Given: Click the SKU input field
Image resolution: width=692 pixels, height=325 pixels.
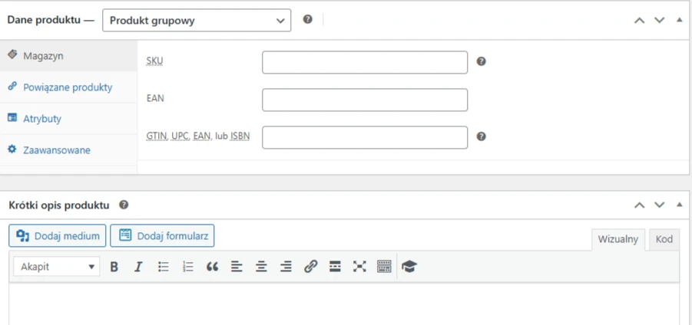Looking at the screenshot, I should (x=364, y=62).
